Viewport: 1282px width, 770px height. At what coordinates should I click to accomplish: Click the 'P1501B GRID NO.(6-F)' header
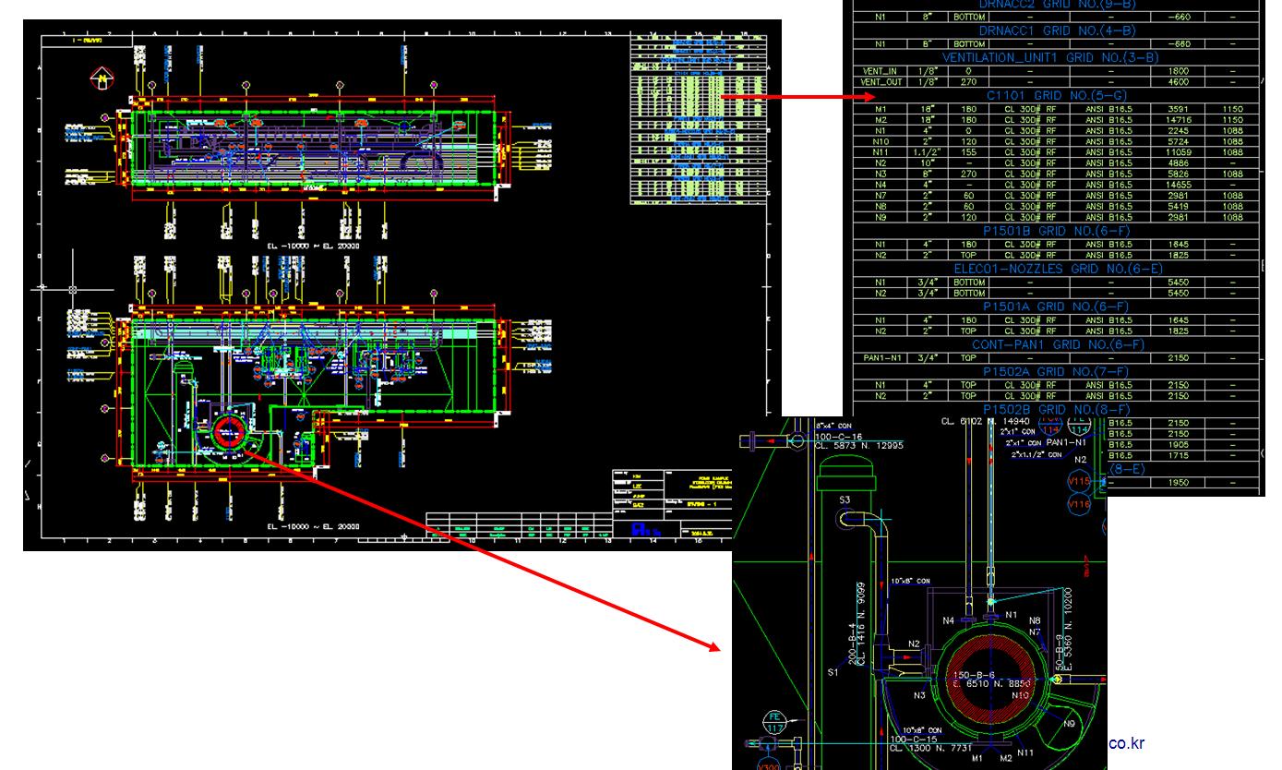pyautogui.click(x=1057, y=230)
